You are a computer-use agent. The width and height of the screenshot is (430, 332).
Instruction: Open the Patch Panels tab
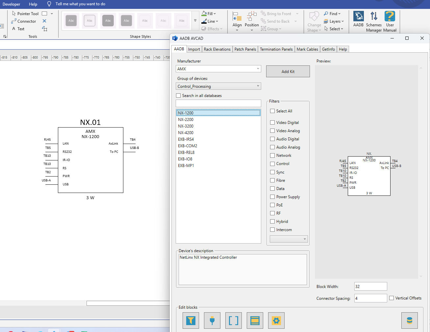pyautogui.click(x=245, y=49)
